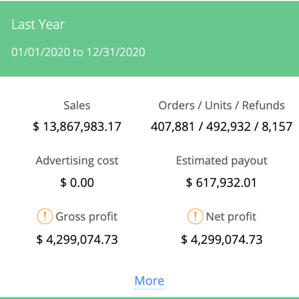Click the Last Year period title
This screenshot has width=299, height=299.
pos(38,25)
